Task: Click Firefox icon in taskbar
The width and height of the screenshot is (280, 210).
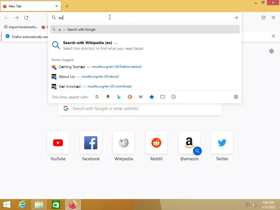Action: (73, 205)
